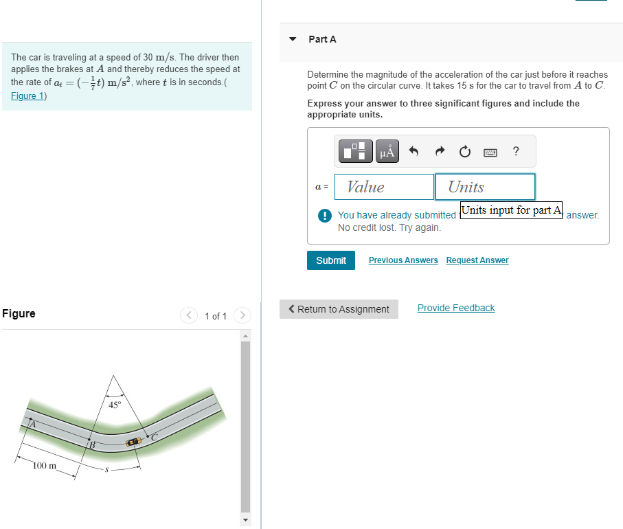The width and height of the screenshot is (623, 529).
Task: Click the figure scrollbar up arrow
Action: click(245, 335)
